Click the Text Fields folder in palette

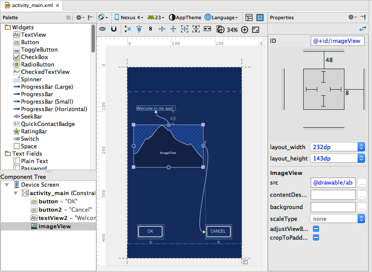(24, 153)
